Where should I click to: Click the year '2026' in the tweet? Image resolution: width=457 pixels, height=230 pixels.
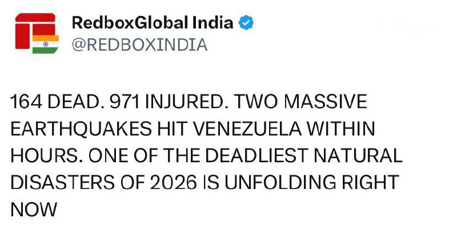coord(174,183)
